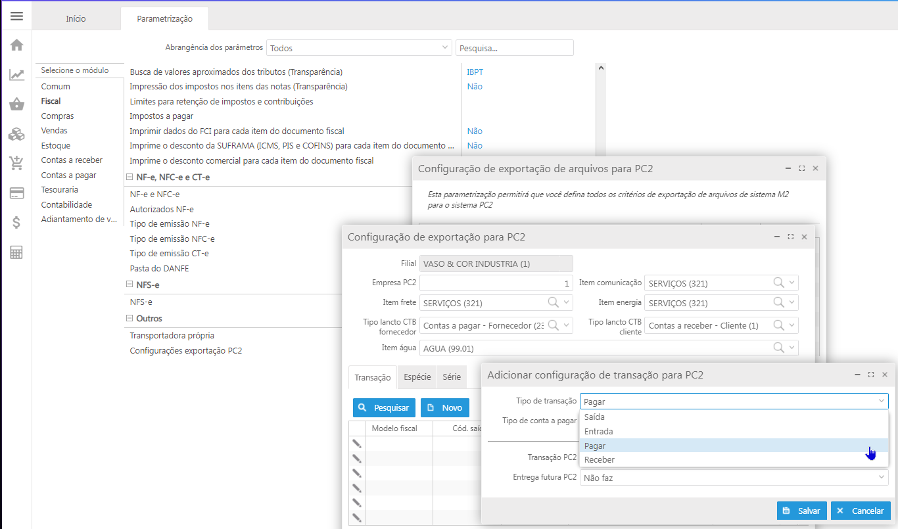Click the Pesquisar button
The height and width of the screenshot is (529, 898).
click(385, 408)
